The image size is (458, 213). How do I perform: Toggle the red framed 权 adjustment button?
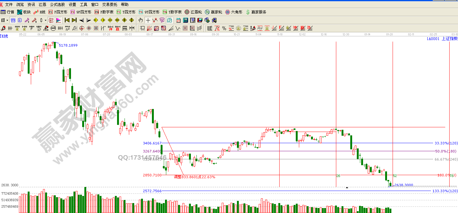[x=51, y=20]
